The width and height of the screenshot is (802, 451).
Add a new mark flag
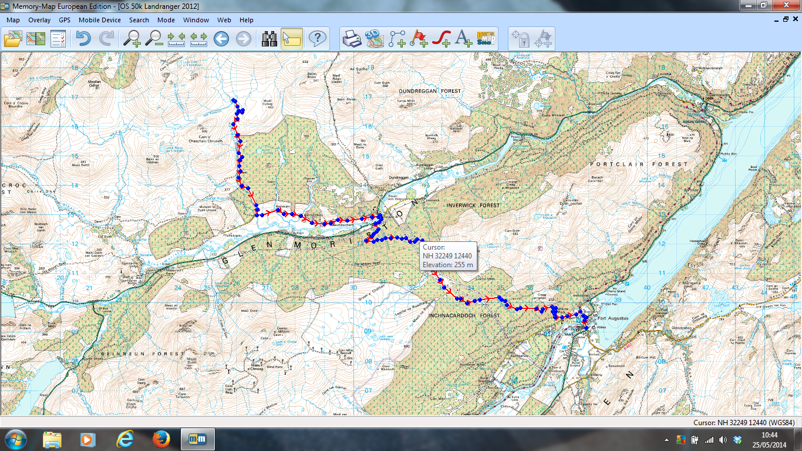pyautogui.click(x=419, y=39)
